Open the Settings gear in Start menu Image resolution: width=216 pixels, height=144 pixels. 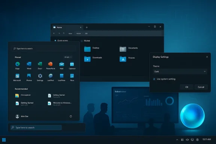(x=40, y=76)
